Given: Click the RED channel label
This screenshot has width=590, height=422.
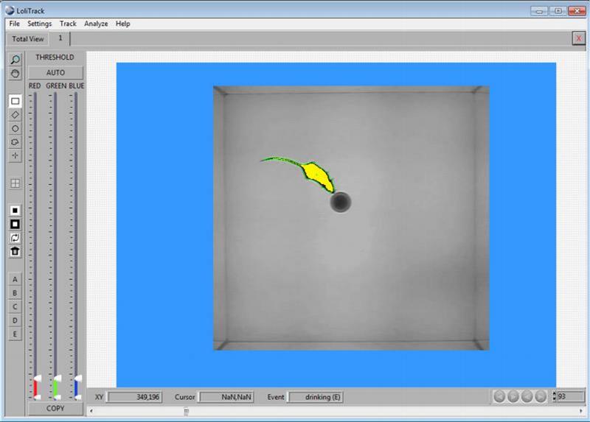Looking at the screenshot, I should coord(35,86).
